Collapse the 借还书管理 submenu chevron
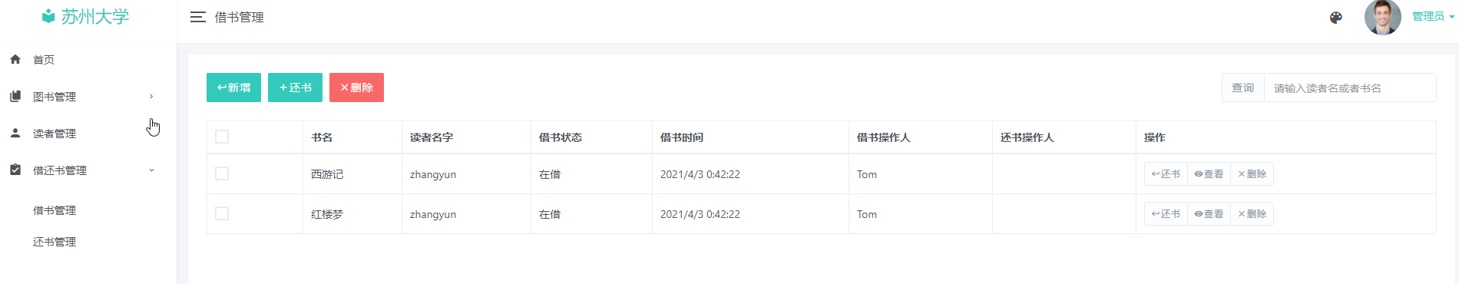The image size is (1459, 284). coord(151,170)
